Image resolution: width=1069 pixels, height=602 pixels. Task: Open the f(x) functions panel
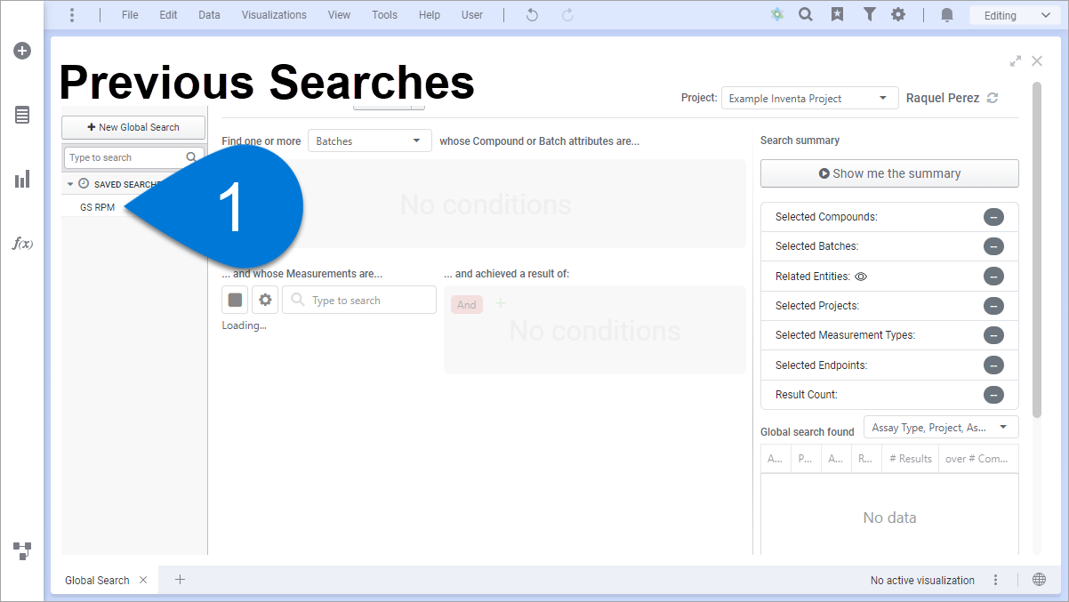coord(22,244)
